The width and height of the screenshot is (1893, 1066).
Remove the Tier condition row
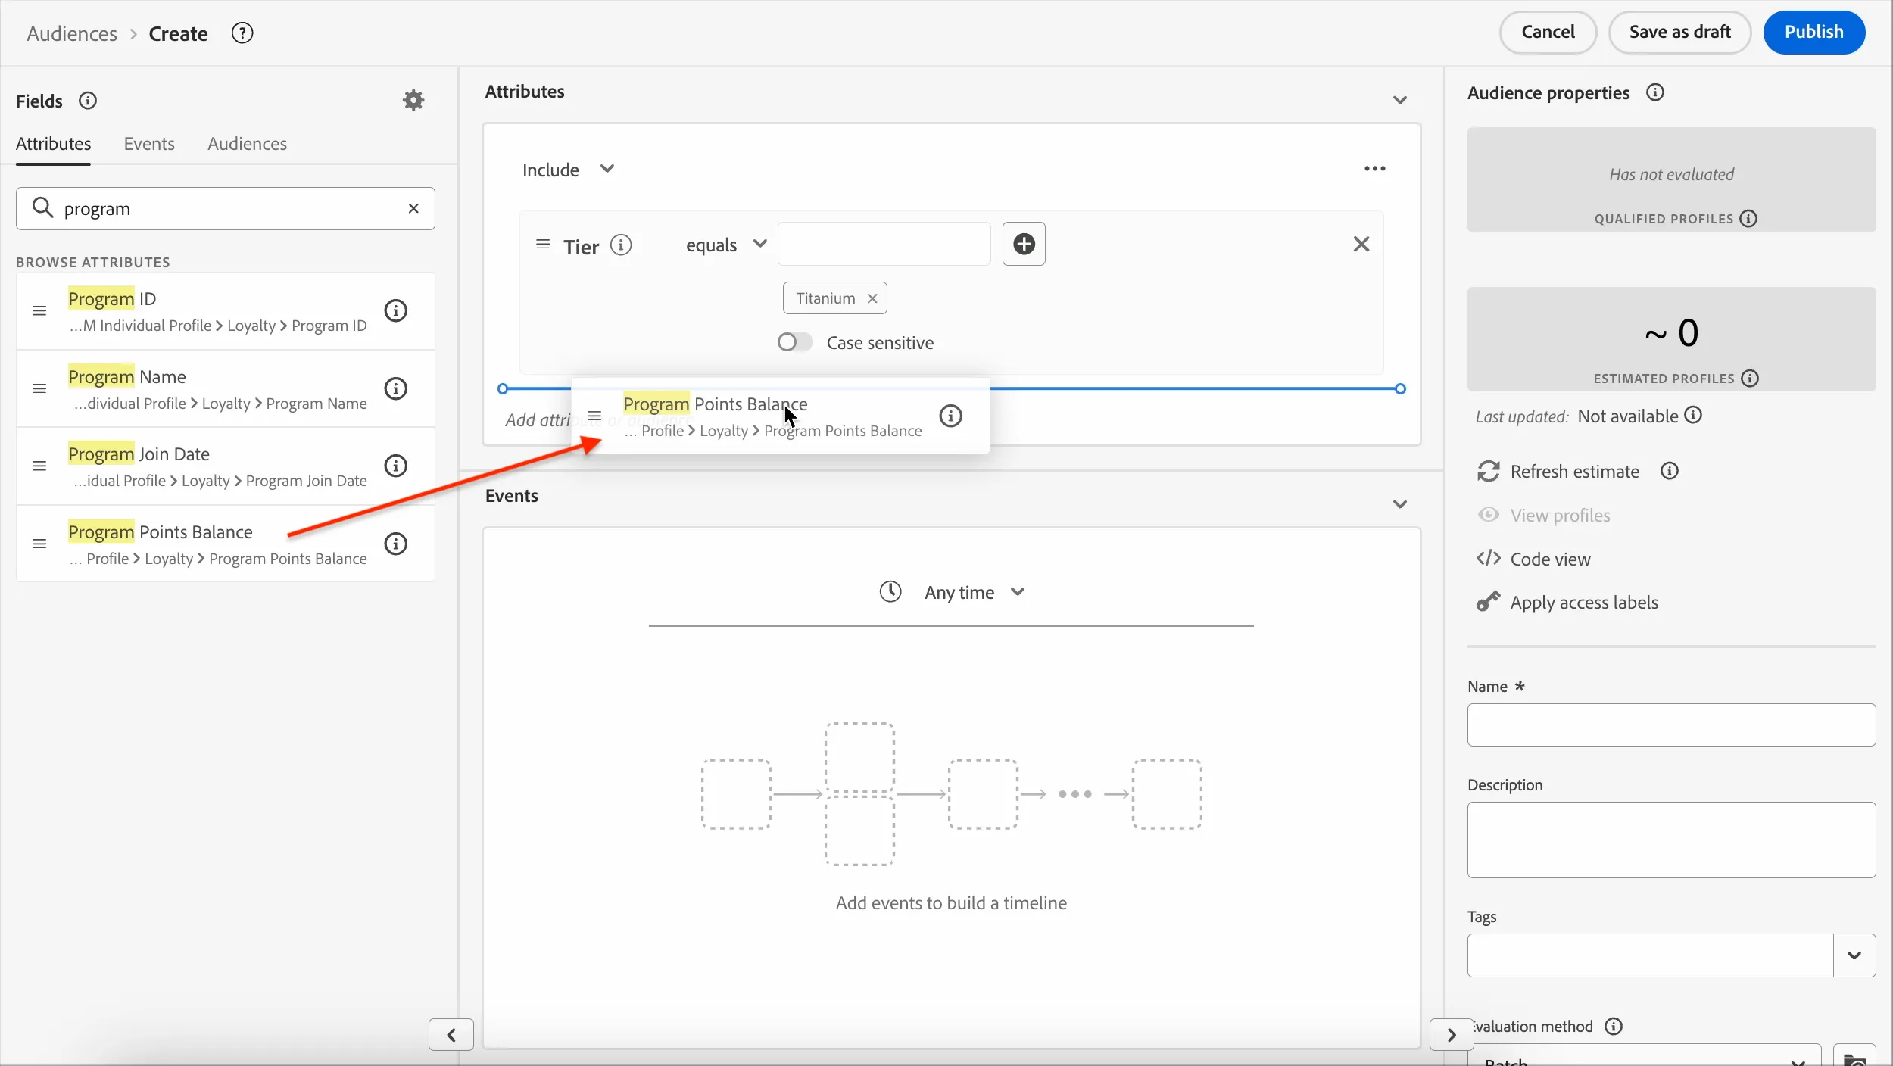click(1361, 244)
